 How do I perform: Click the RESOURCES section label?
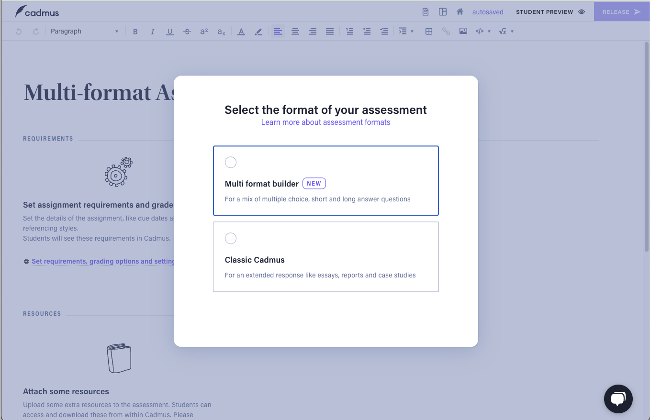coord(42,314)
